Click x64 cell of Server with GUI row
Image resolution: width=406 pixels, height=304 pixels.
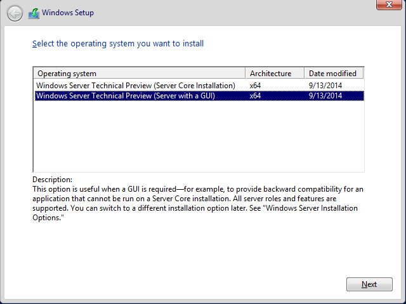255,96
